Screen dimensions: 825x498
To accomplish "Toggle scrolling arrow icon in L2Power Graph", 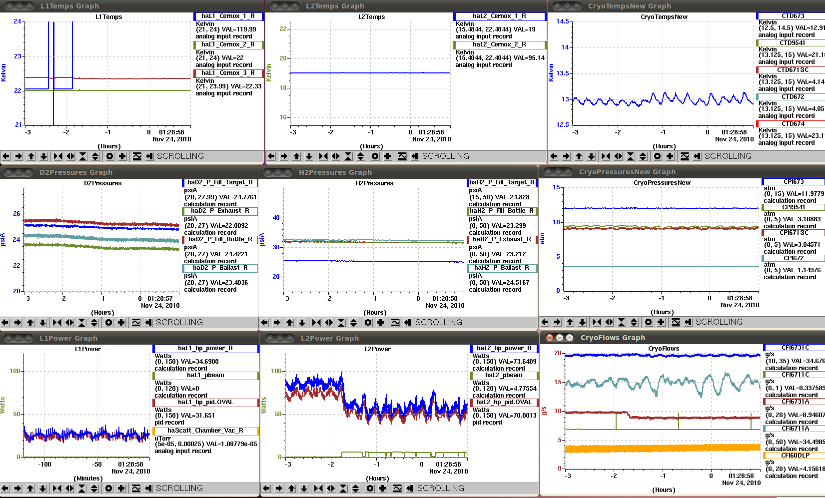I will click(410, 489).
